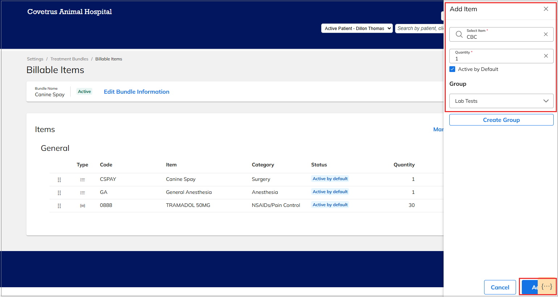Grab the drag handle on the TRAMADOL 50MG row
The width and height of the screenshot is (558, 297).
[x=59, y=205]
